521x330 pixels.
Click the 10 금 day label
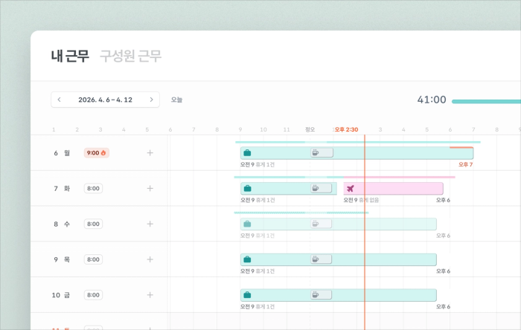[61, 295]
